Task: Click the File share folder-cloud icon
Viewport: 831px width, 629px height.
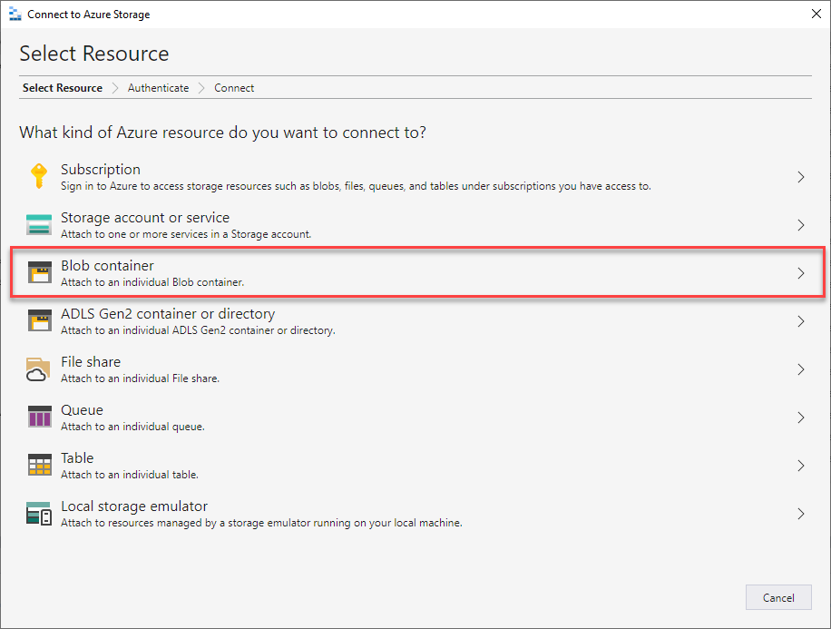Action: [x=38, y=369]
